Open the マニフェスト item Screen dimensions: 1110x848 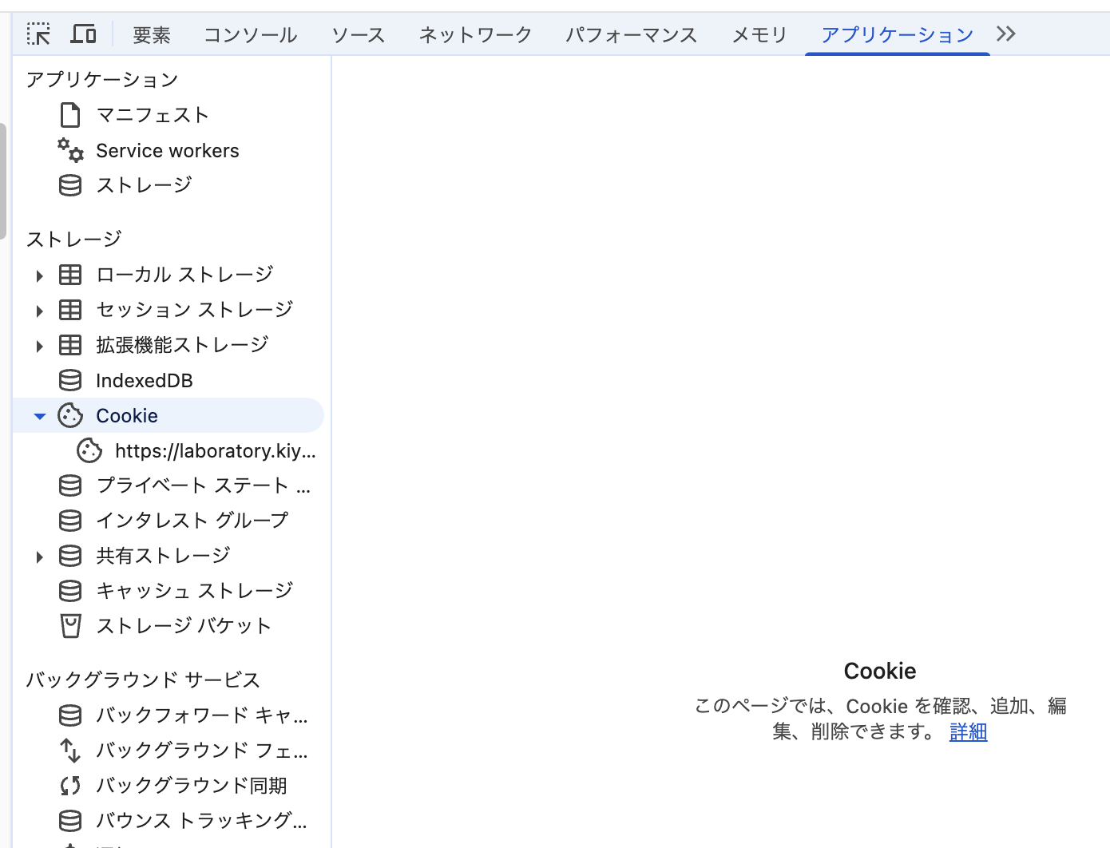pyautogui.click(x=152, y=116)
